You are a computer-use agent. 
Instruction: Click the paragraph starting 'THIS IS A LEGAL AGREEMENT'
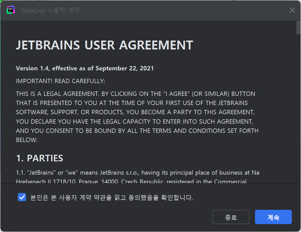[137, 117]
